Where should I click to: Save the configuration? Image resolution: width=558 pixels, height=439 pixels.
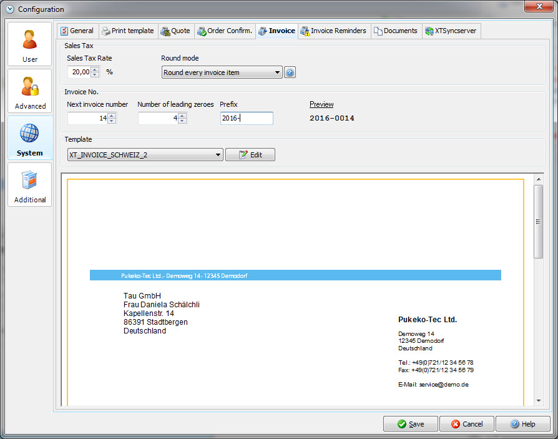[410, 424]
